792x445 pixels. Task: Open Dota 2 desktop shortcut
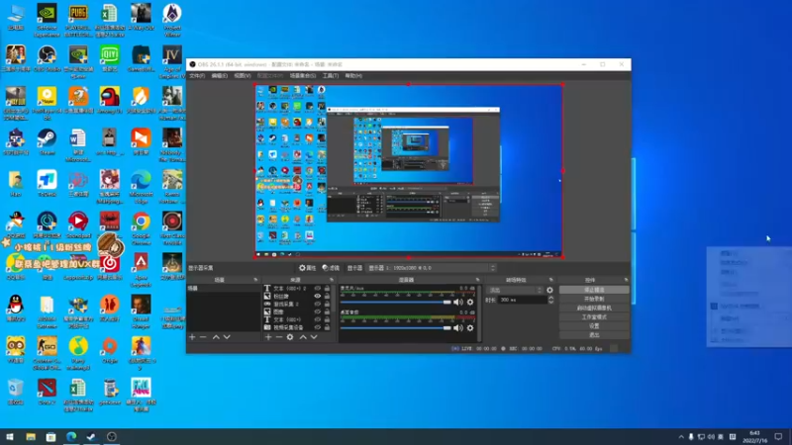click(47, 392)
